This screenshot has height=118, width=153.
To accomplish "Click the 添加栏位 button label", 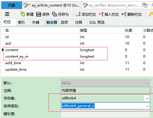I will click(x=89, y=14).
